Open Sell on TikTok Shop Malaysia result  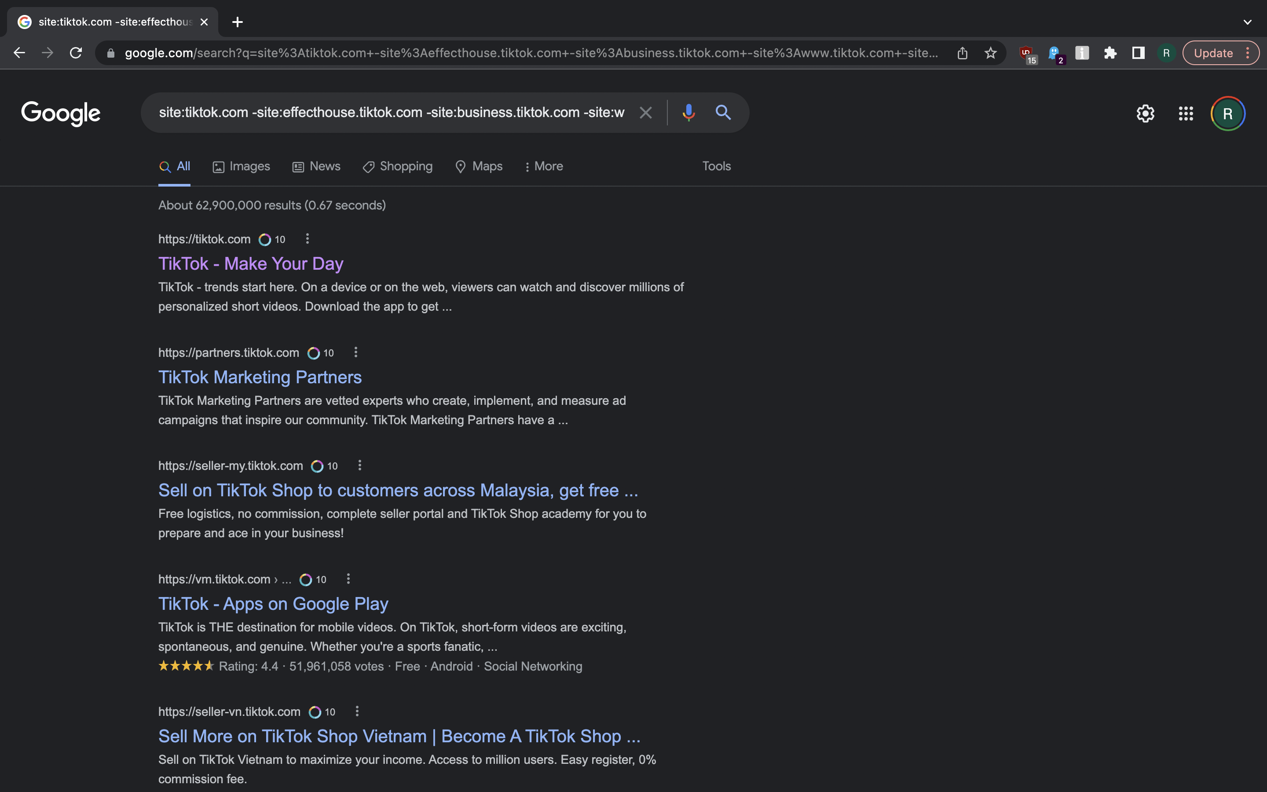pyautogui.click(x=398, y=490)
